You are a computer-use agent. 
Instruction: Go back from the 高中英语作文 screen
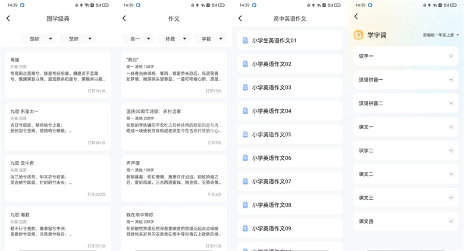(240, 18)
